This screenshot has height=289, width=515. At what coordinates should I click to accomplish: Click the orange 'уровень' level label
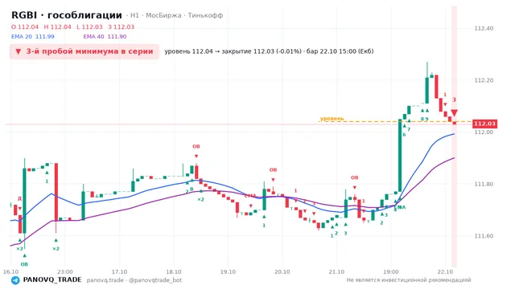coord(332,118)
